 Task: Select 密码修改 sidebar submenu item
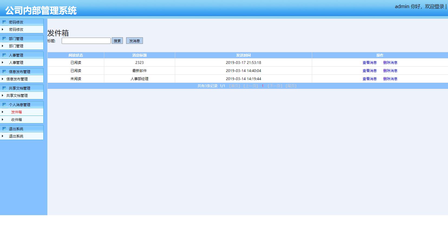pyautogui.click(x=16, y=30)
